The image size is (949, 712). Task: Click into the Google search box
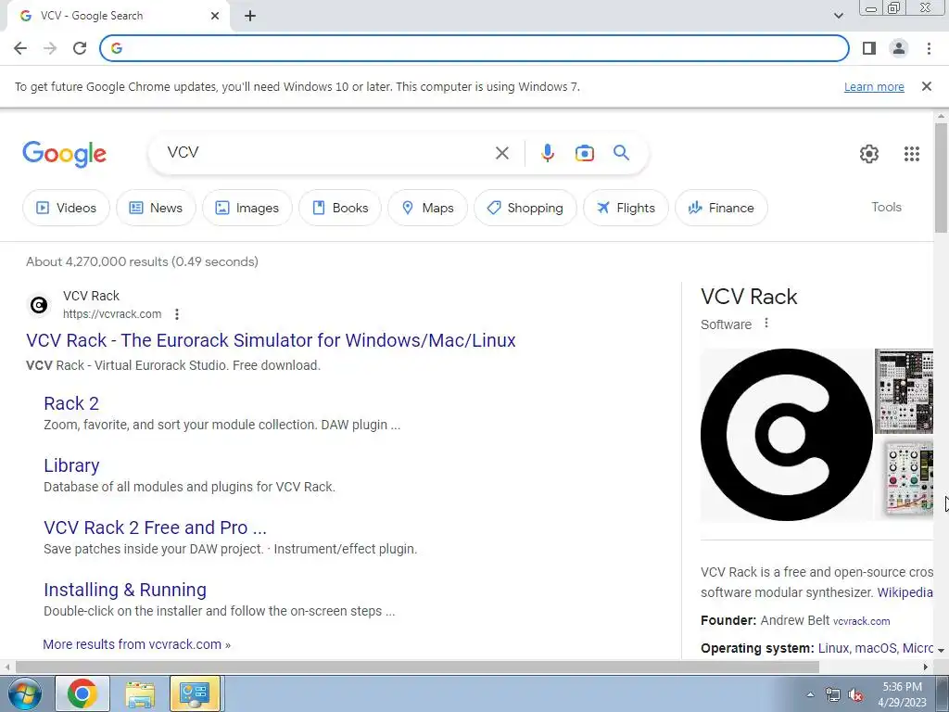point(327,153)
